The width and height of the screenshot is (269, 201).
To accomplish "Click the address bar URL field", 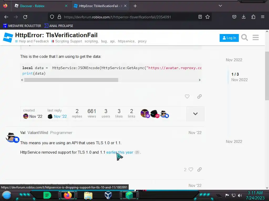I will coord(117,17).
